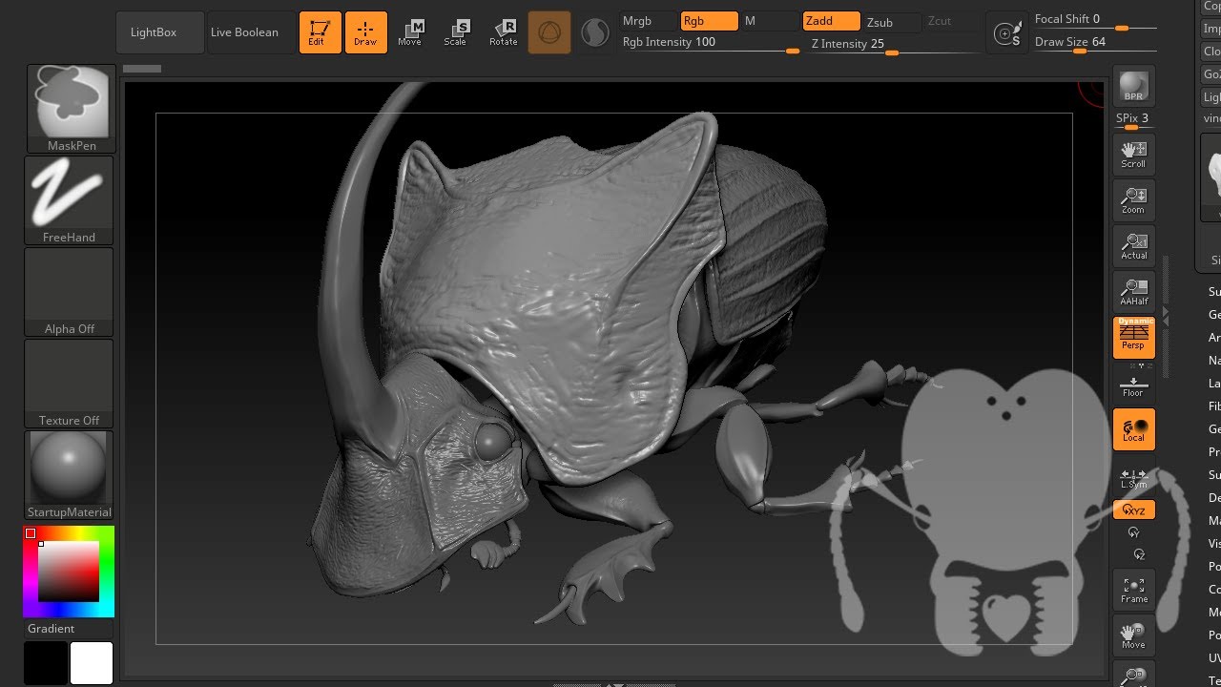
Task: Click the BPR render icon
Action: 1133,86
